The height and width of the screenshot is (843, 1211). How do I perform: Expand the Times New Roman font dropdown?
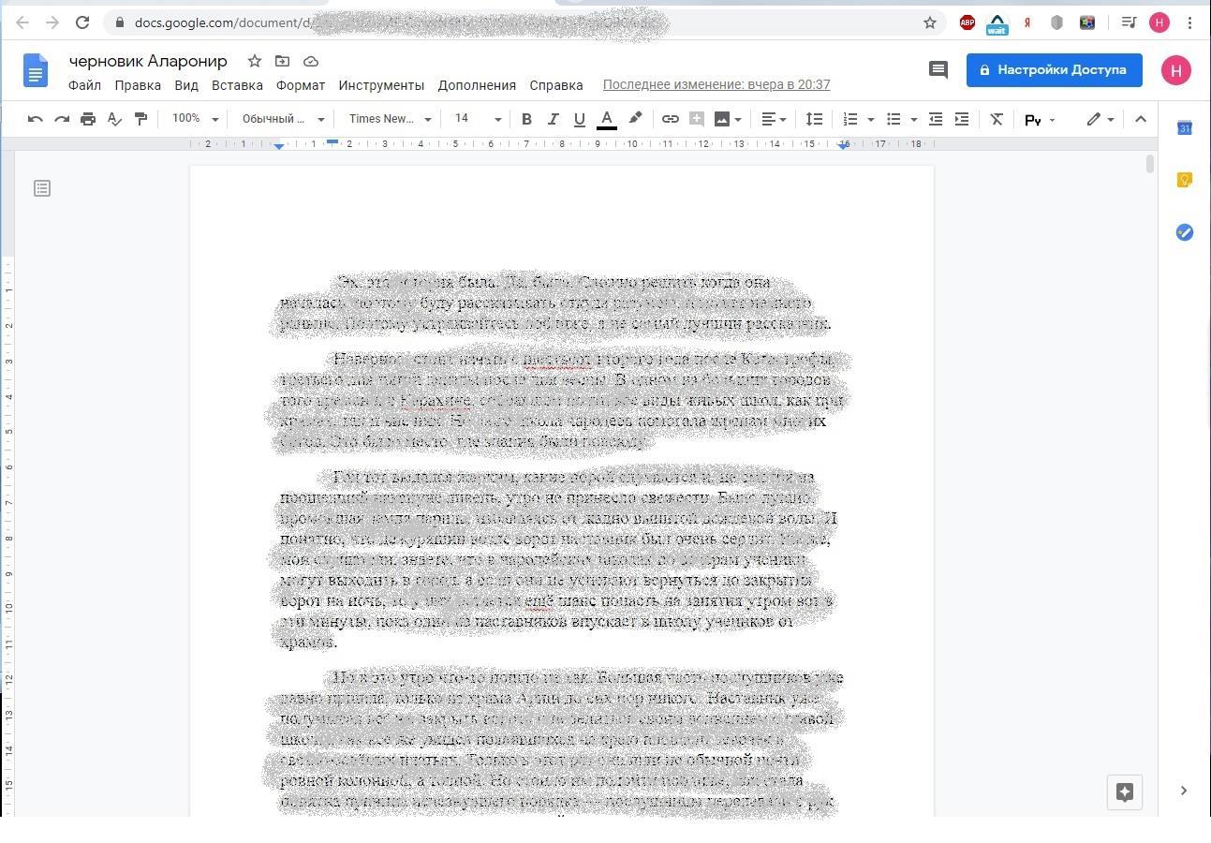click(x=390, y=119)
